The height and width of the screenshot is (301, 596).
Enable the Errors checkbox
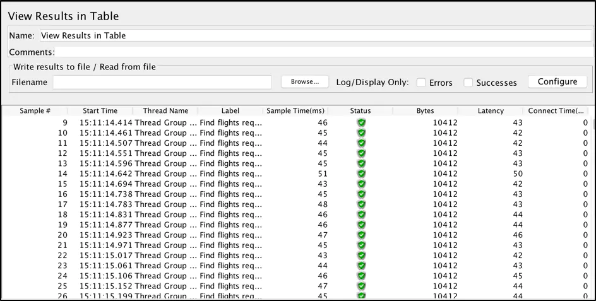tap(421, 83)
